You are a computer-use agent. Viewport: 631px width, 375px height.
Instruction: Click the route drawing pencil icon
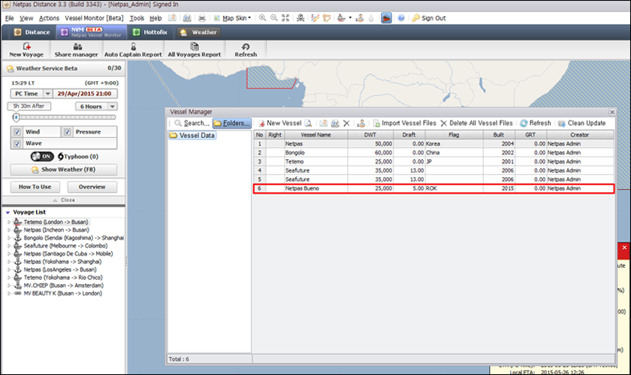point(315,18)
